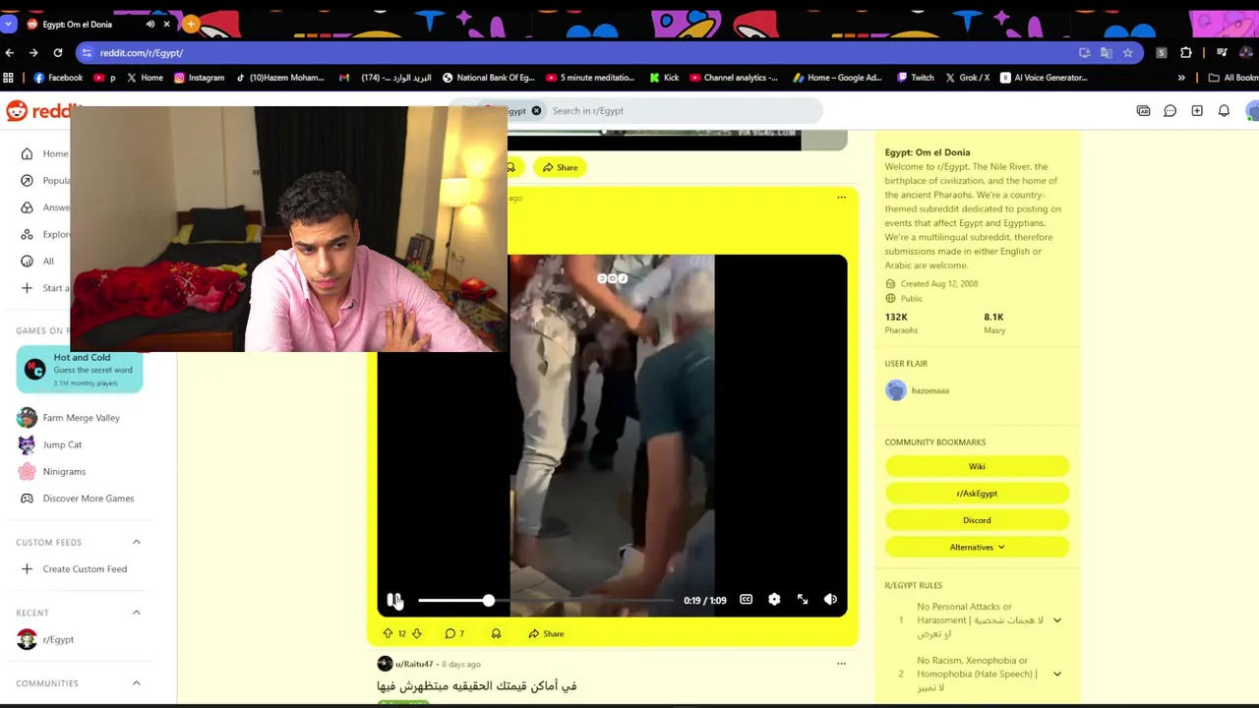Open the Wiki community bookmark
Viewport: 1259px width, 708px height.
coord(977,467)
